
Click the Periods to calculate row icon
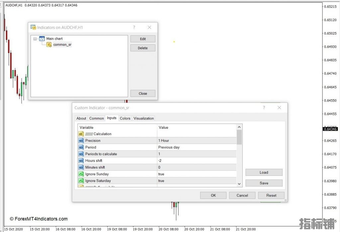click(81, 154)
